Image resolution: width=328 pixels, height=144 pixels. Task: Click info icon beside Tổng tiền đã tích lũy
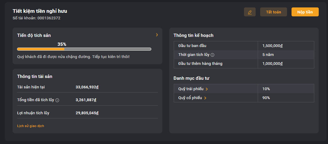pyautogui.click(x=57, y=100)
